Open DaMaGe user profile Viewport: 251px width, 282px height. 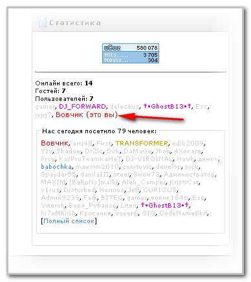click(x=137, y=151)
